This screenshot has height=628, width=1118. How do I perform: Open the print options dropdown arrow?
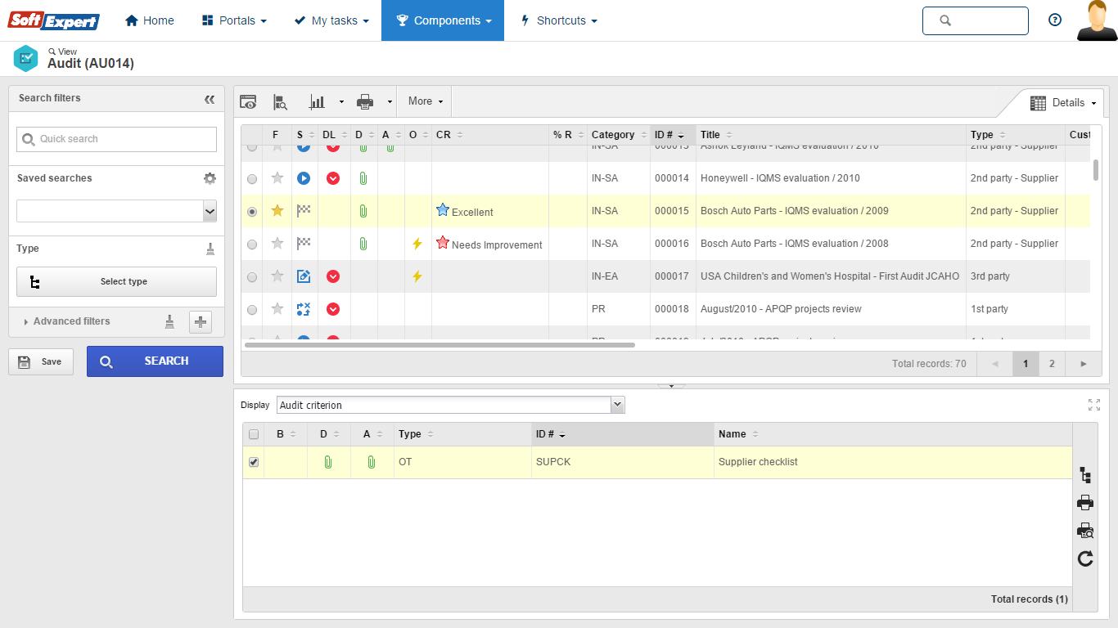(390, 102)
